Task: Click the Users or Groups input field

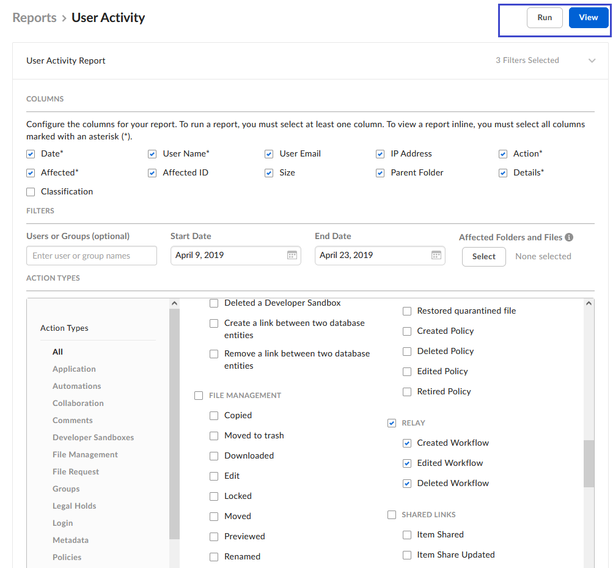Action: 91,256
